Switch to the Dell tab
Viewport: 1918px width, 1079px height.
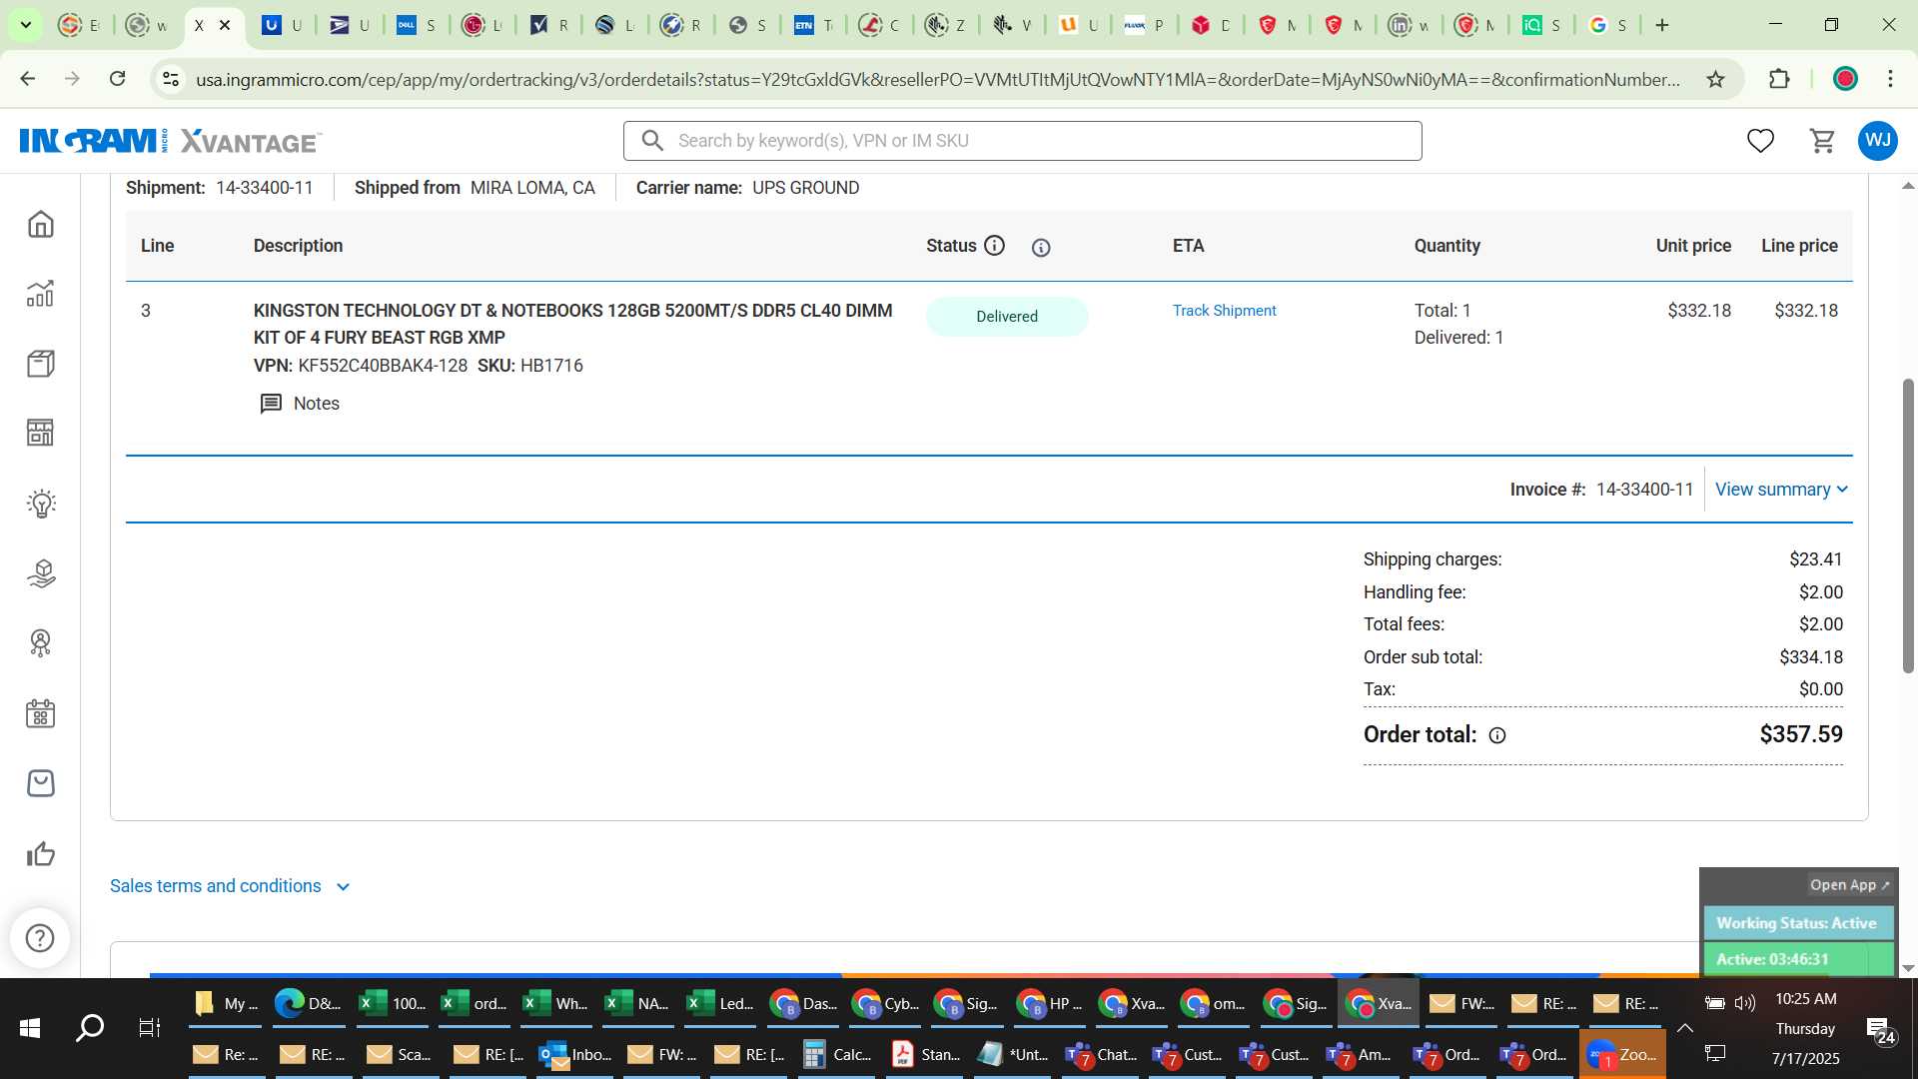coord(416,25)
